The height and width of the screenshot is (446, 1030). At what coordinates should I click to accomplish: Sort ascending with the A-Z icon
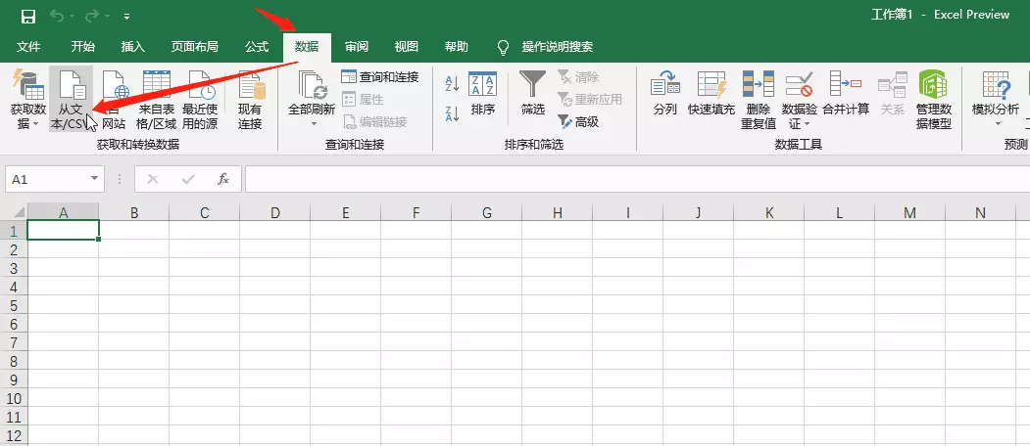coord(452,83)
